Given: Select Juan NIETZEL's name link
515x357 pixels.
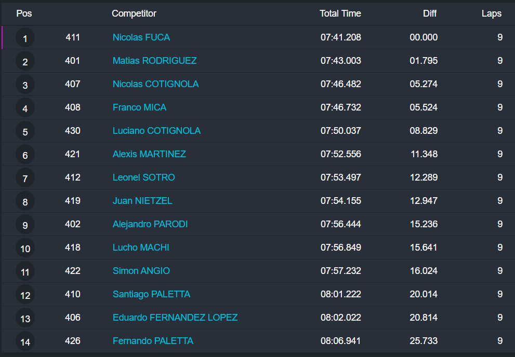Looking at the screenshot, I should 142,201.
